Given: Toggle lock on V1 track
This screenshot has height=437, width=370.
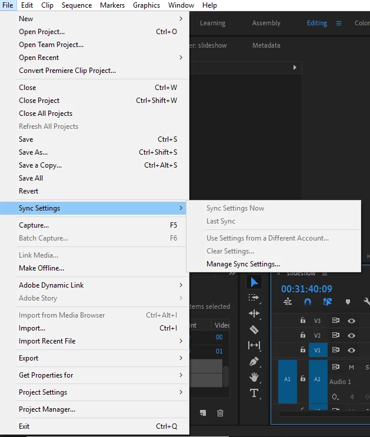Looking at the screenshot, I should pos(303,350).
